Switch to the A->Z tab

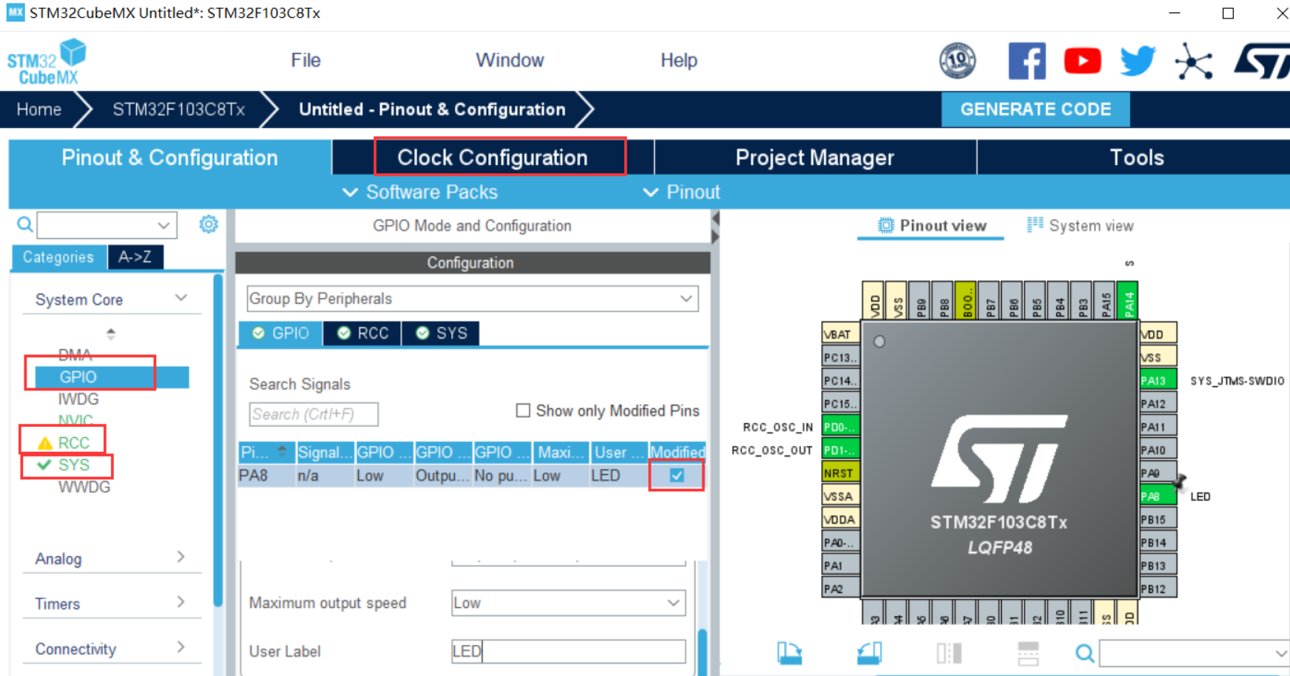coord(135,257)
